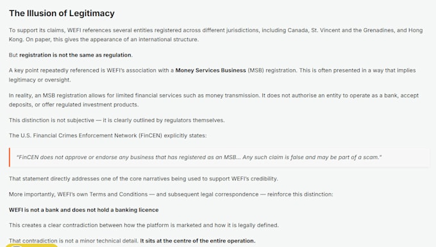Click the bold 'WEFI is not a bank' line
The width and height of the screenshot is (436, 247).
[84, 210]
